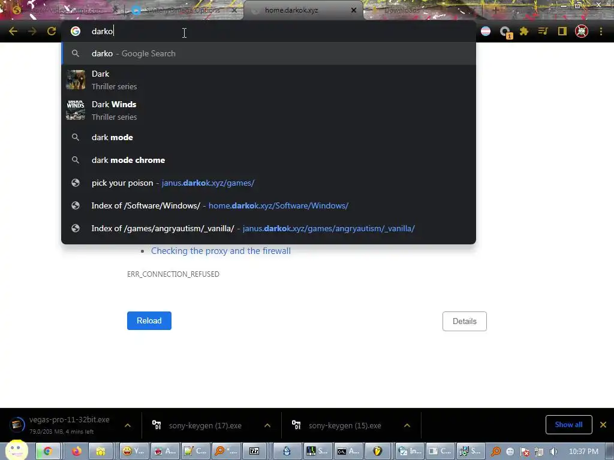Click the ERR_CONNECTION_REFUSED error text
This screenshot has width=614, height=460.
[173, 274]
